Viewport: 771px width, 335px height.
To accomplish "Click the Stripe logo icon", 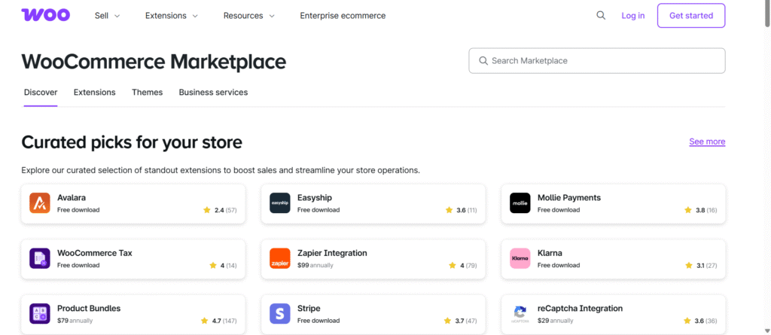I will tap(280, 313).
